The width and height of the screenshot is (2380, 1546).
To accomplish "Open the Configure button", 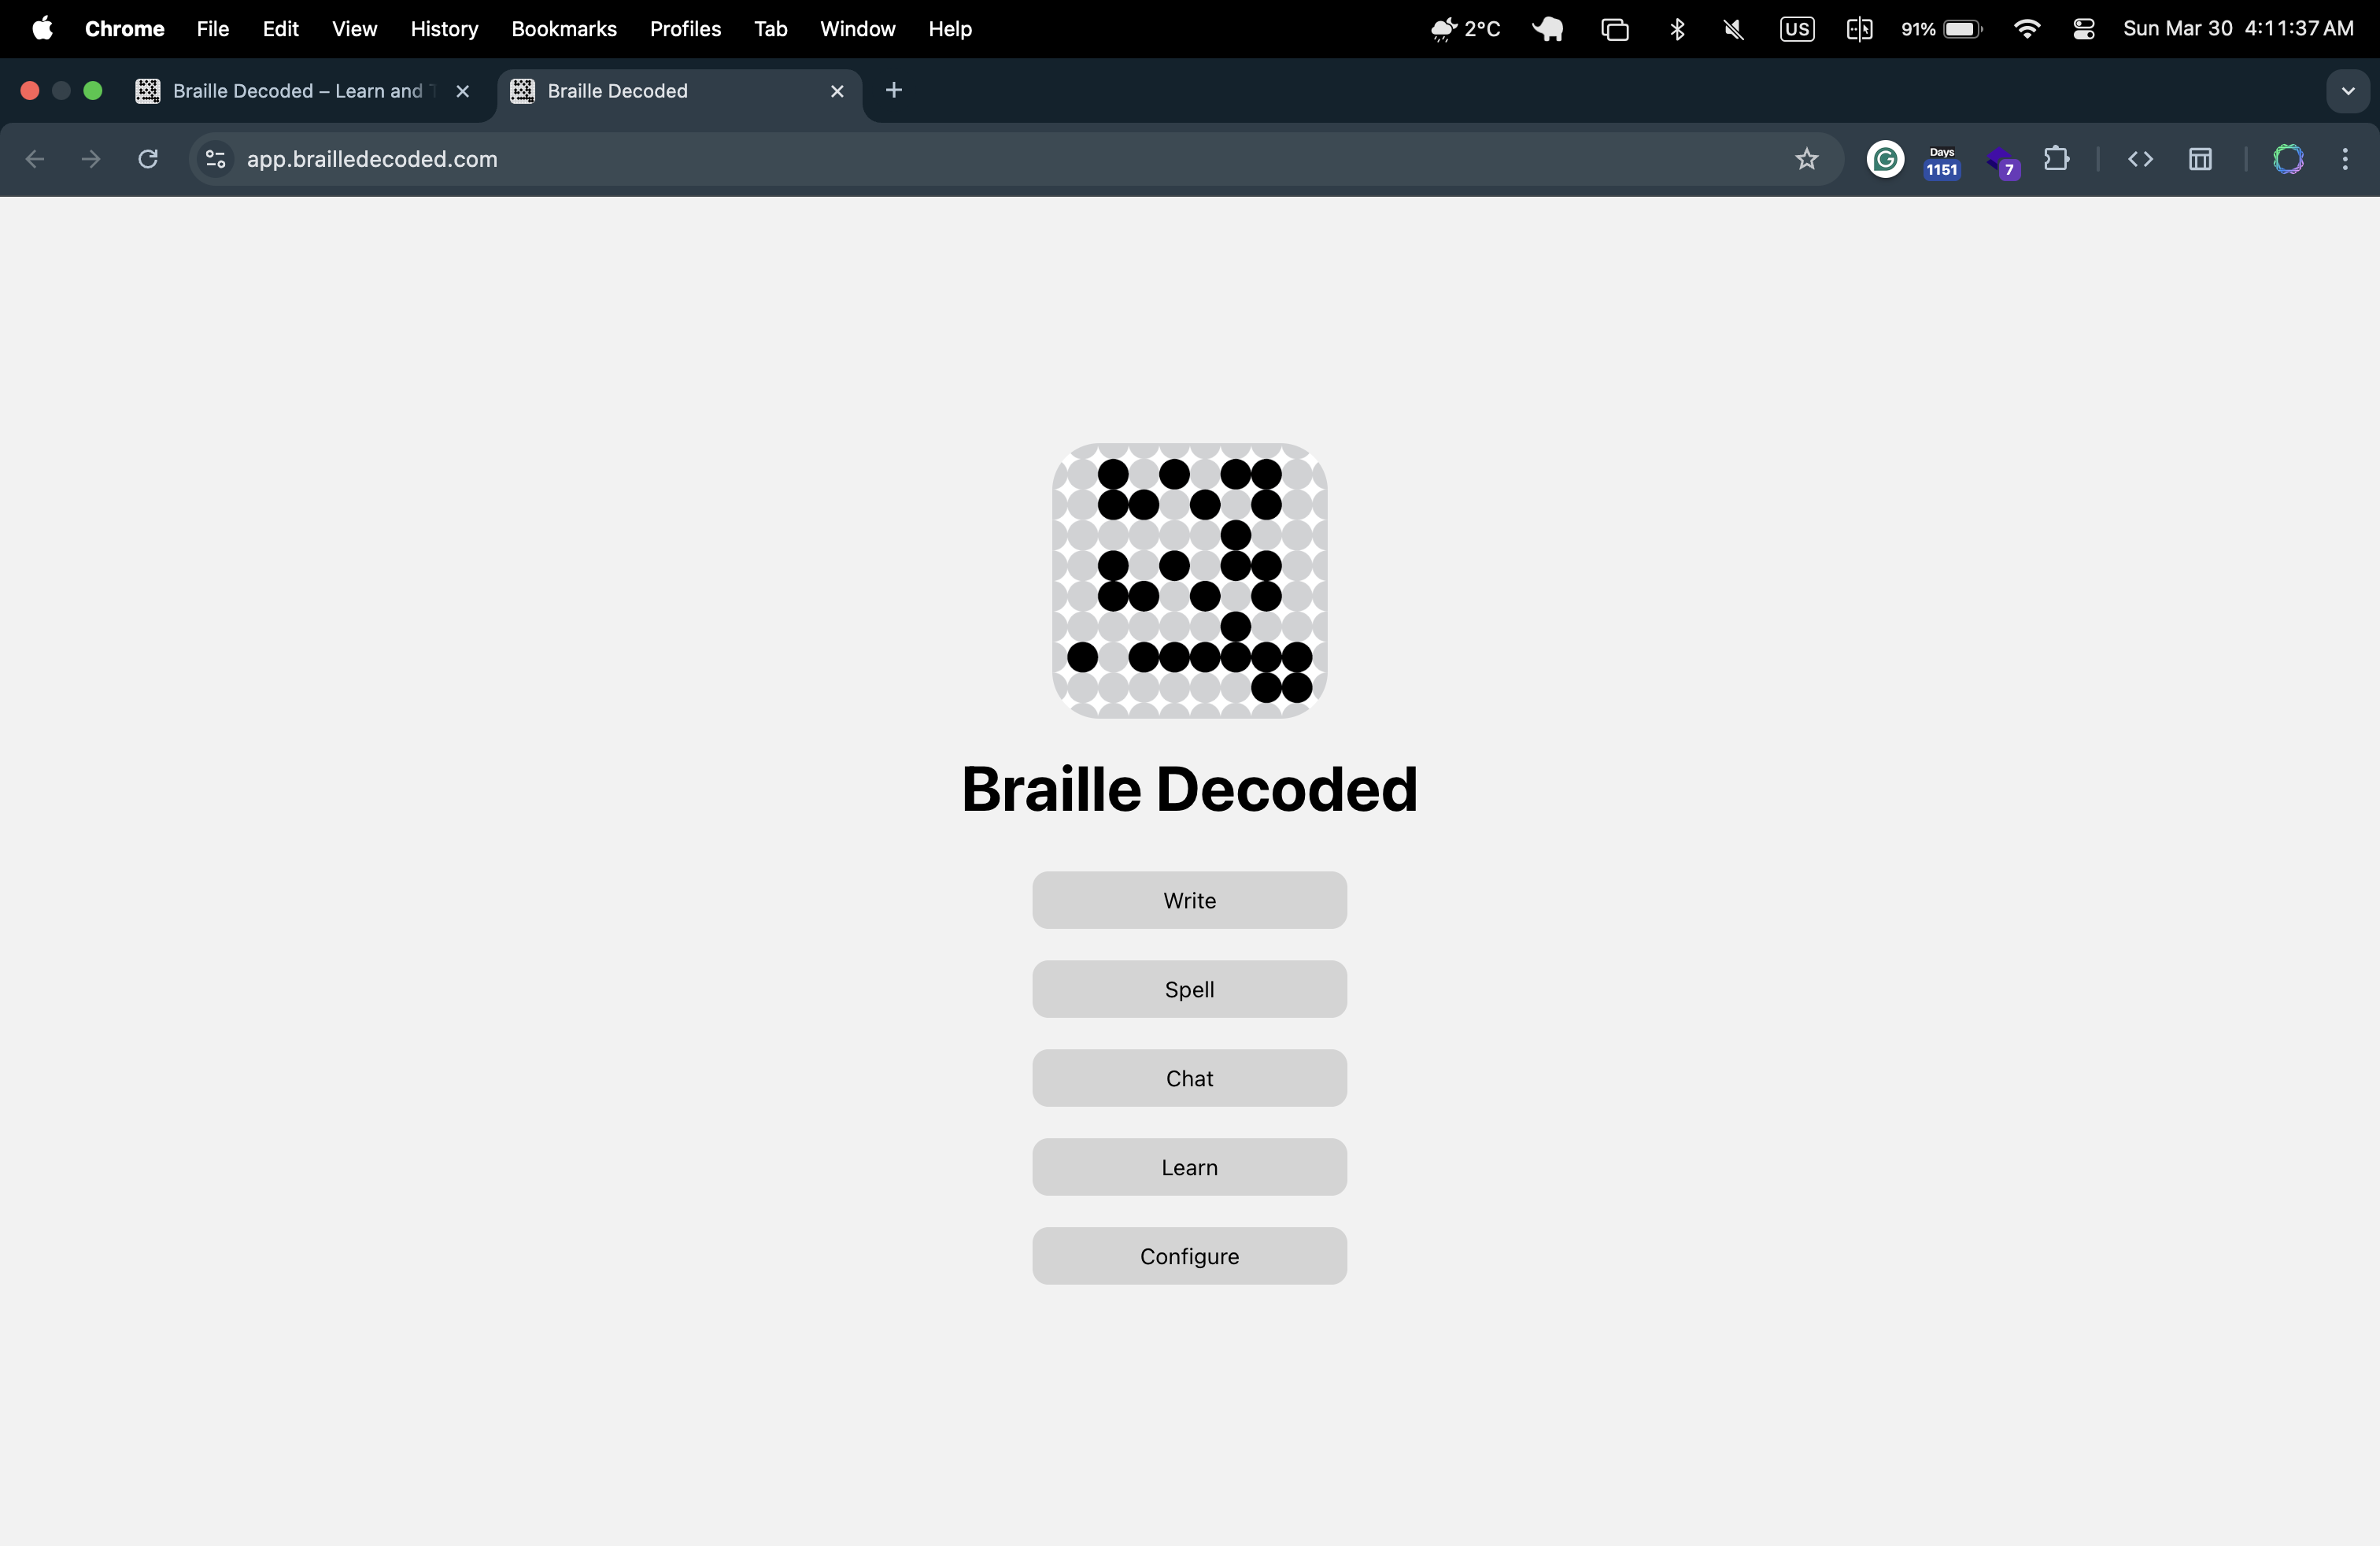I will (x=1189, y=1256).
